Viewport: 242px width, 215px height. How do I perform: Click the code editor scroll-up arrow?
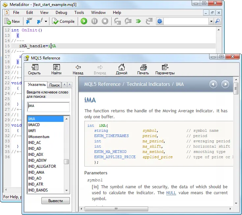[x=219, y=30]
